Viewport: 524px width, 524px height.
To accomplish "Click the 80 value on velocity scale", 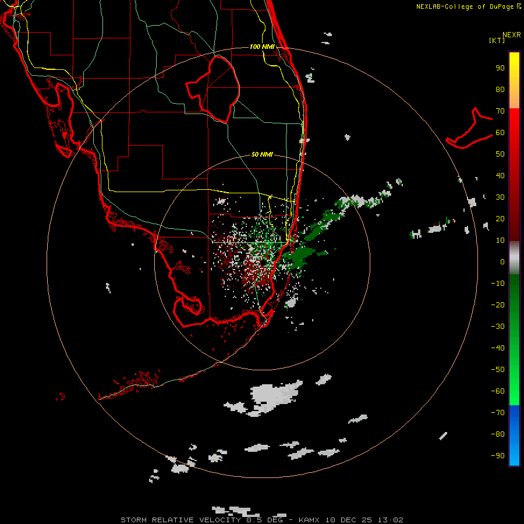I will pyautogui.click(x=500, y=90).
